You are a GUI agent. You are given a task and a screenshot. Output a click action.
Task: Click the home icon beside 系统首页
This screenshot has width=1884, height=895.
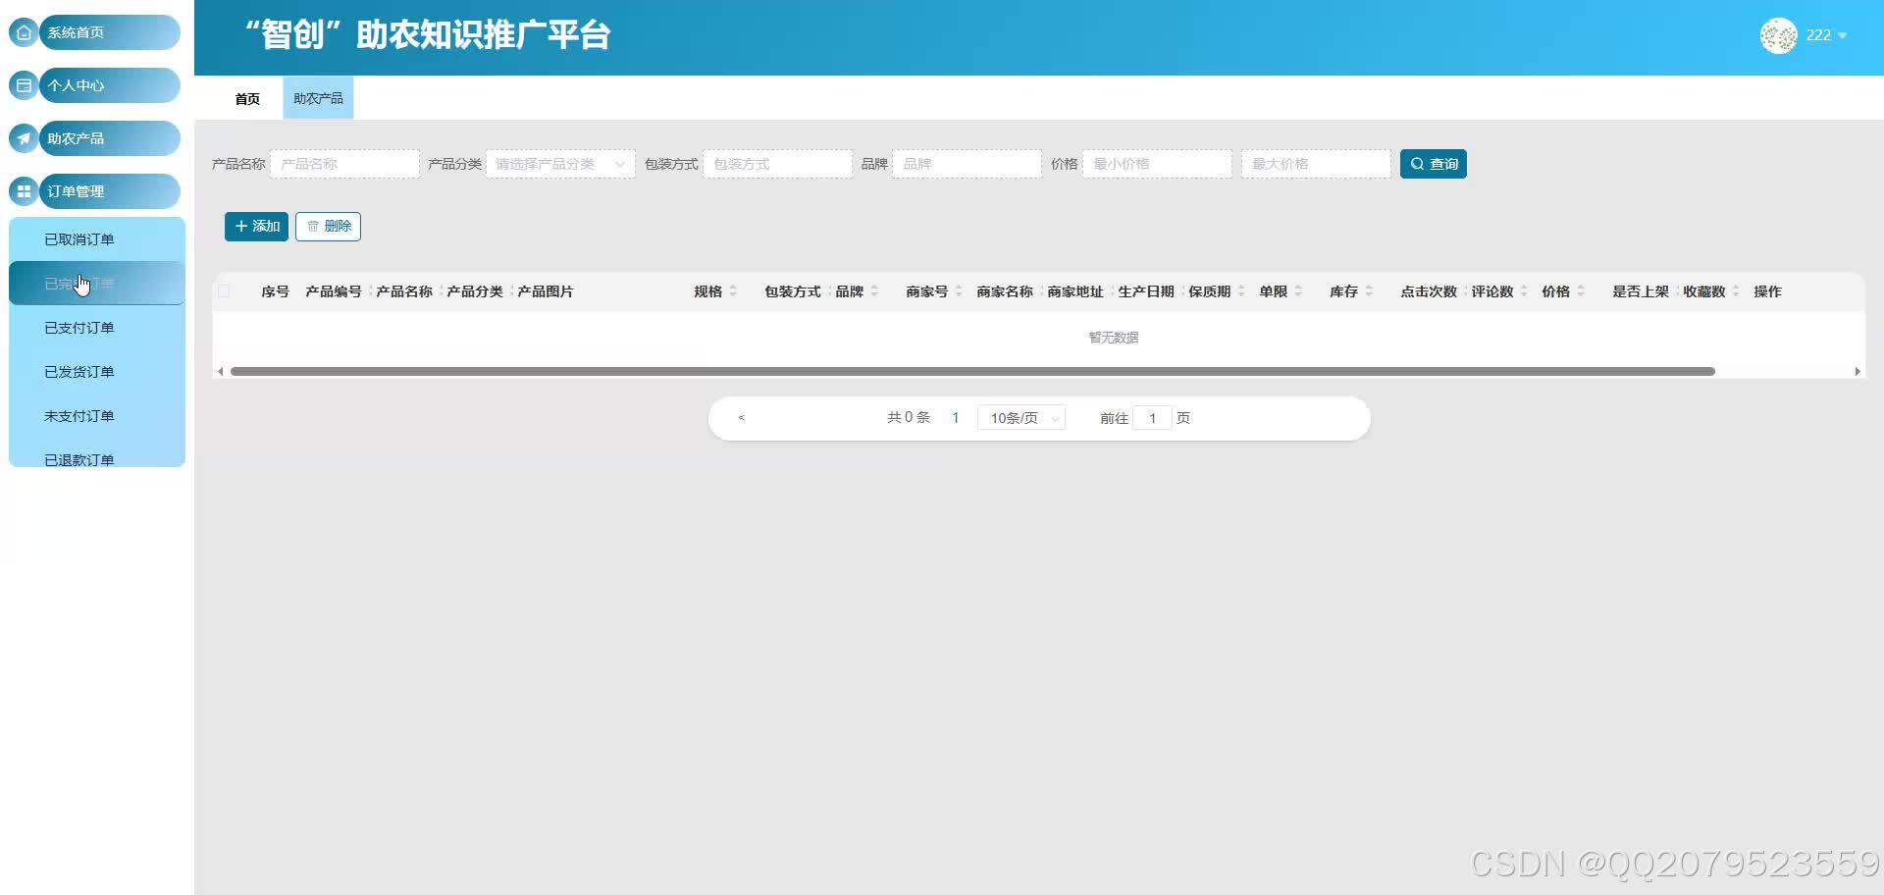[24, 32]
